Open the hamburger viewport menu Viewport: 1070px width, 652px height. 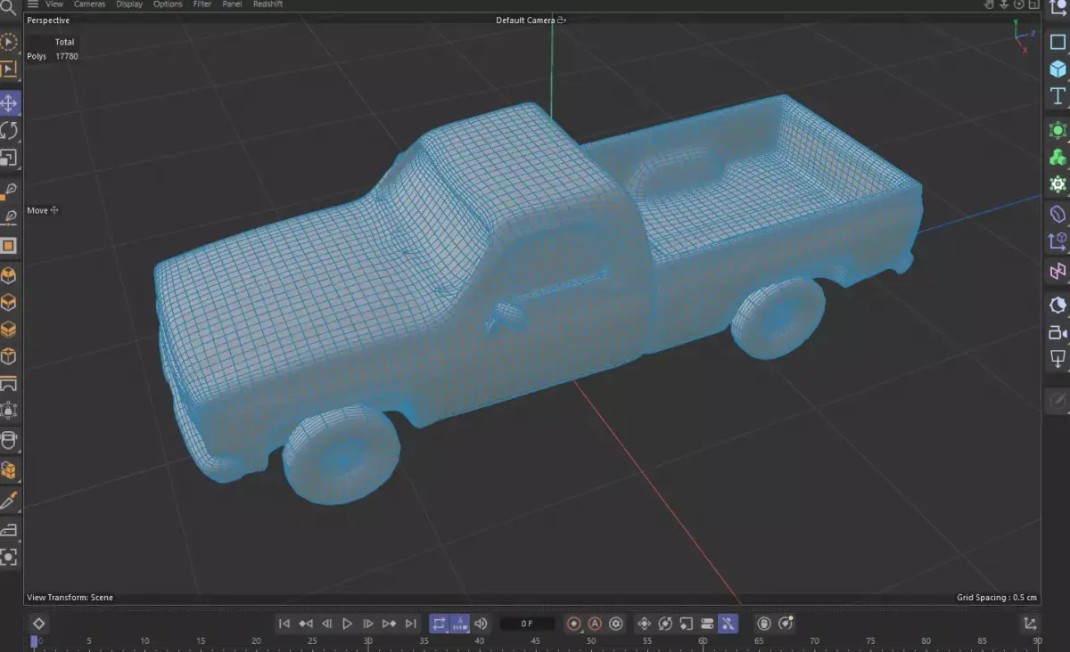(33, 4)
